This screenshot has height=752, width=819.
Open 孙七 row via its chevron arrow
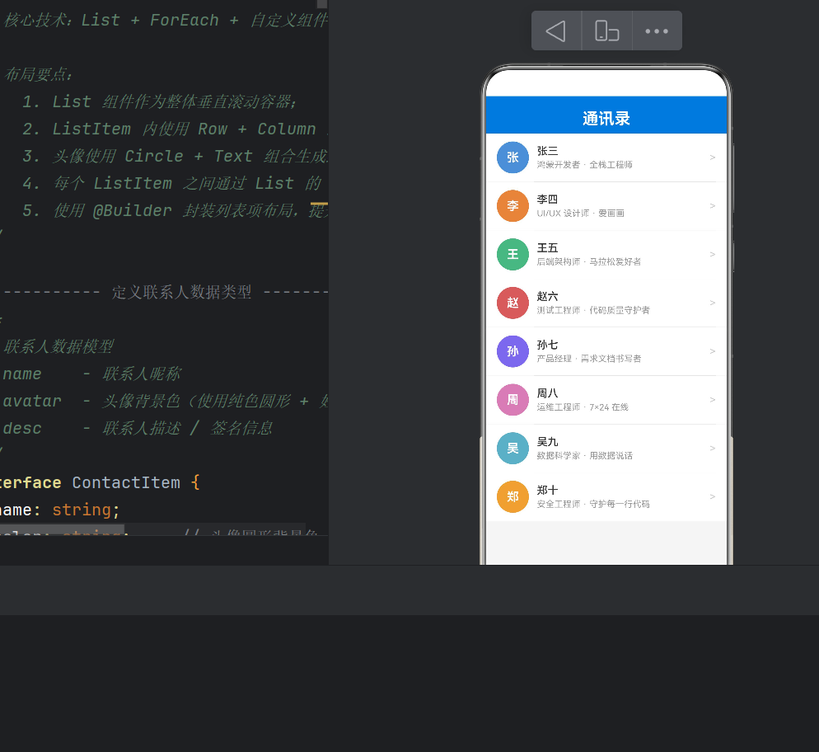pos(713,351)
